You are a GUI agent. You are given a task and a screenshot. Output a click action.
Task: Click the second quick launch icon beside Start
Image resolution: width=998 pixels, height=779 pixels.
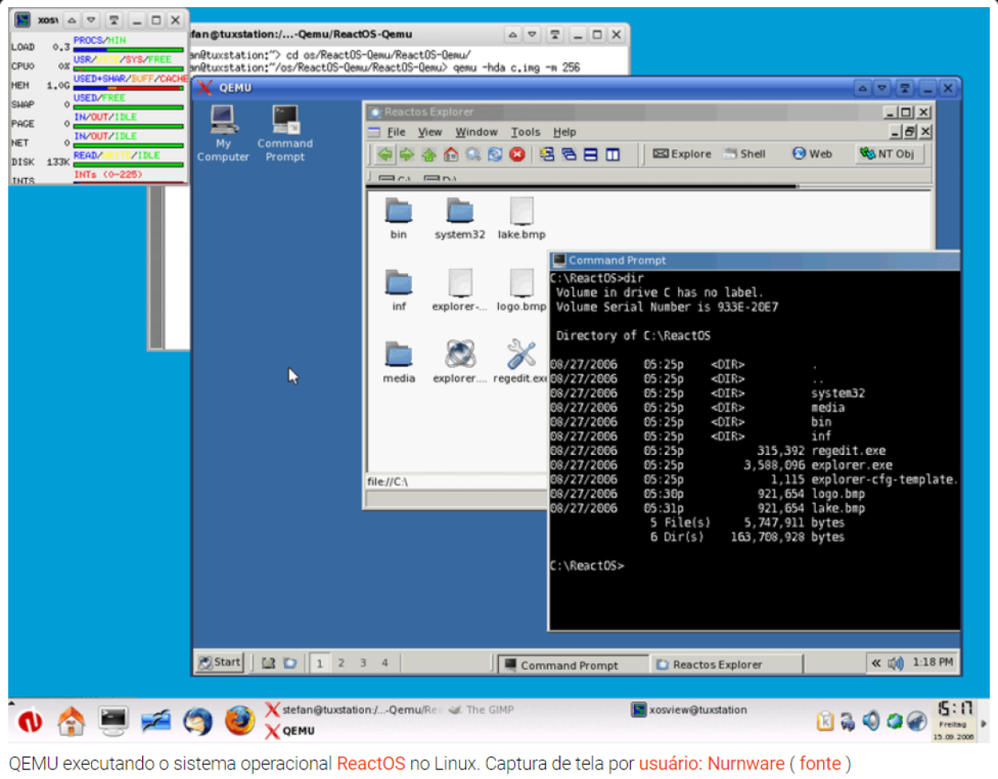pos(291,663)
